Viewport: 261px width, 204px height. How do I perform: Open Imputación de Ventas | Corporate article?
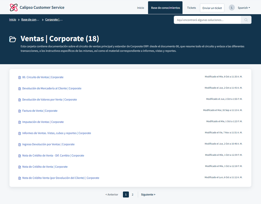click(43, 122)
